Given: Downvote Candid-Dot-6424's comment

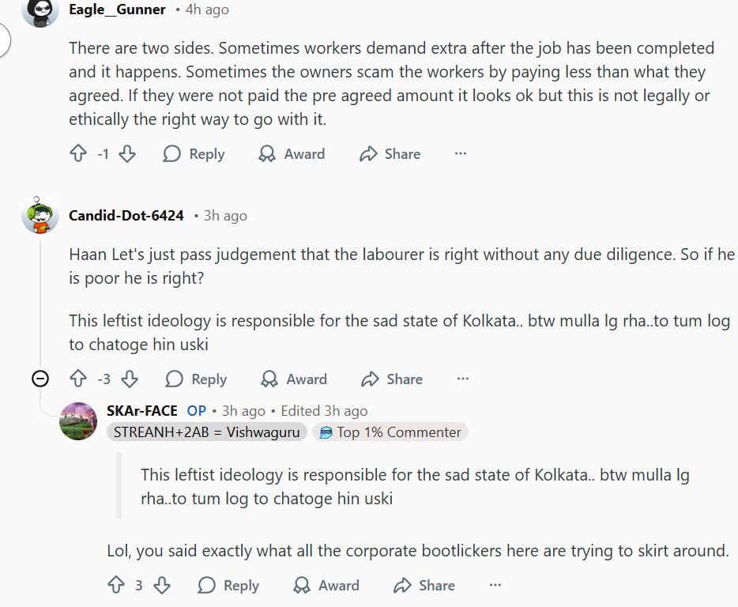Looking at the screenshot, I should pyautogui.click(x=129, y=379).
